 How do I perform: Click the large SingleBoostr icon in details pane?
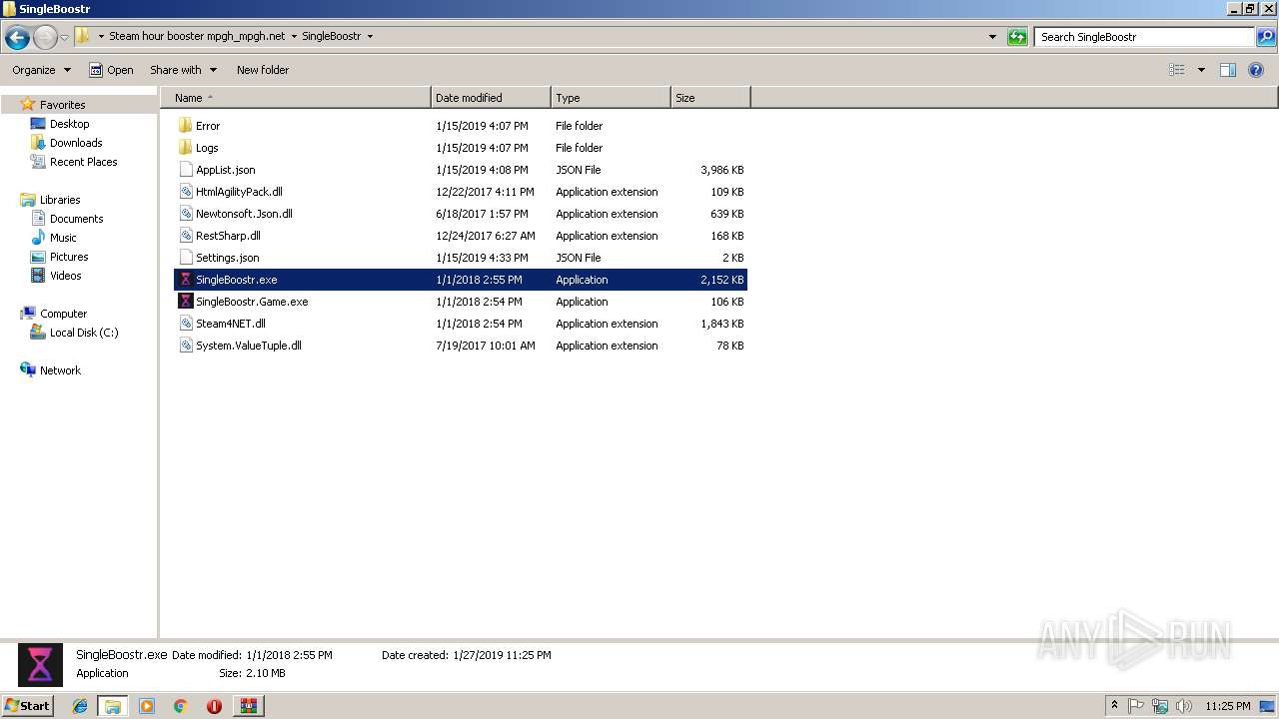[x=40, y=665]
